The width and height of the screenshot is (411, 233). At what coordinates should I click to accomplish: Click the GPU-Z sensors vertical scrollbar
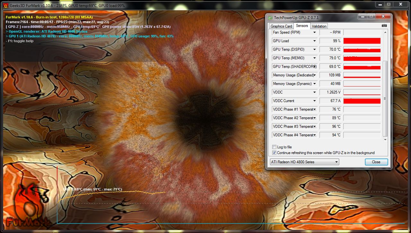(385, 98)
